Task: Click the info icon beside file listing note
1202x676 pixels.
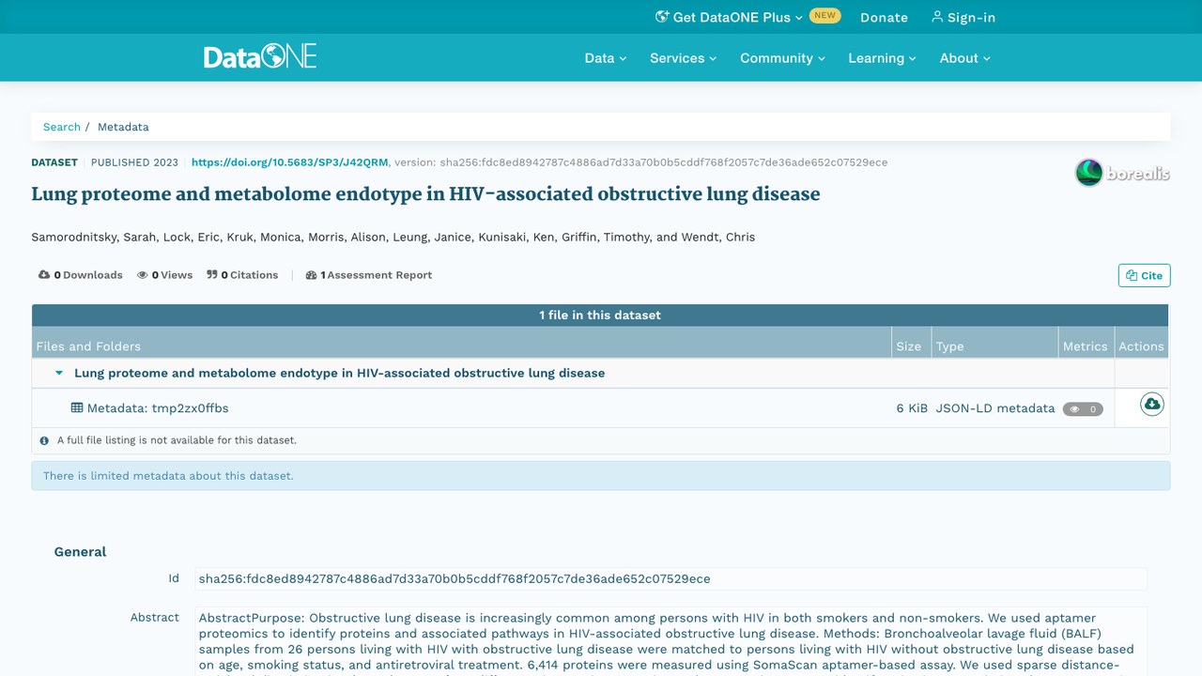Action: [44, 440]
